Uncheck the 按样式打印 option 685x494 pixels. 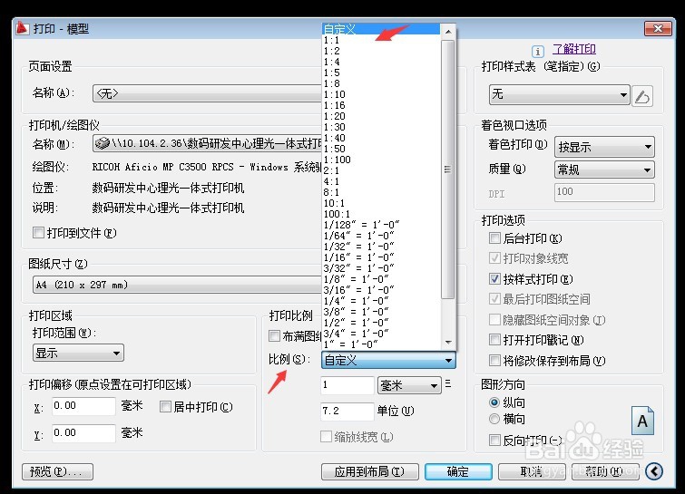[x=494, y=279]
